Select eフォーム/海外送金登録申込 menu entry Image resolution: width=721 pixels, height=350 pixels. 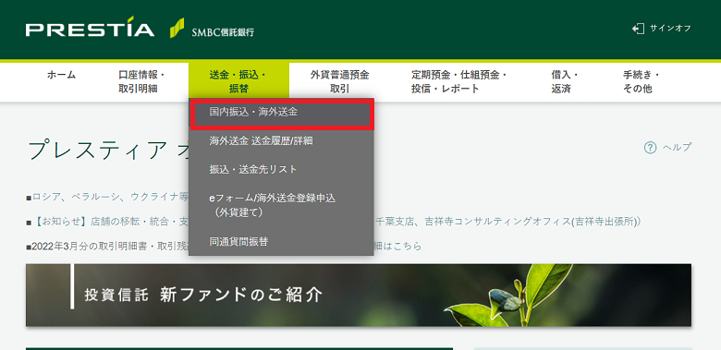click(x=281, y=205)
